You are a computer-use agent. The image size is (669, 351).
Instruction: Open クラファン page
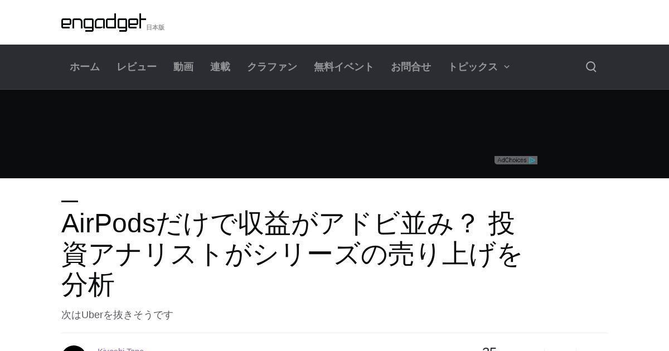coord(272,67)
